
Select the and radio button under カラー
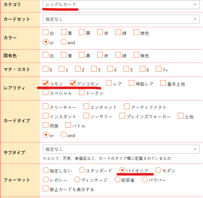pyautogui.click(x=64, y=42)
